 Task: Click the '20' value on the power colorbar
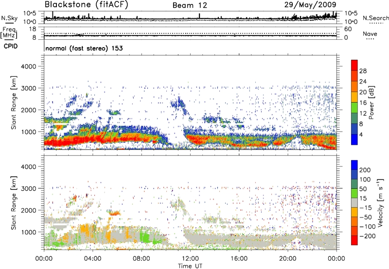point(363,92)
